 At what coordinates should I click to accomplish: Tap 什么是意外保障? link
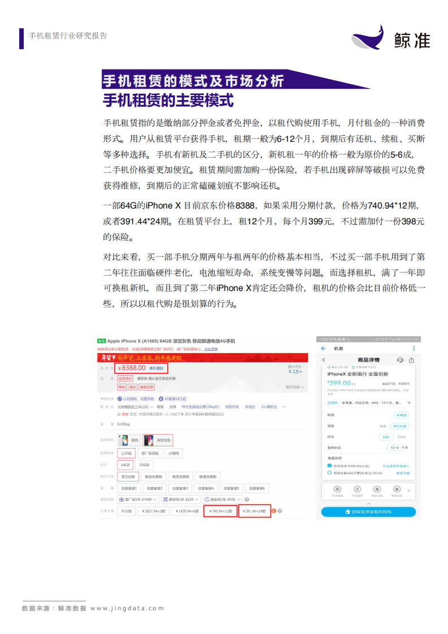tap(396, 466)
